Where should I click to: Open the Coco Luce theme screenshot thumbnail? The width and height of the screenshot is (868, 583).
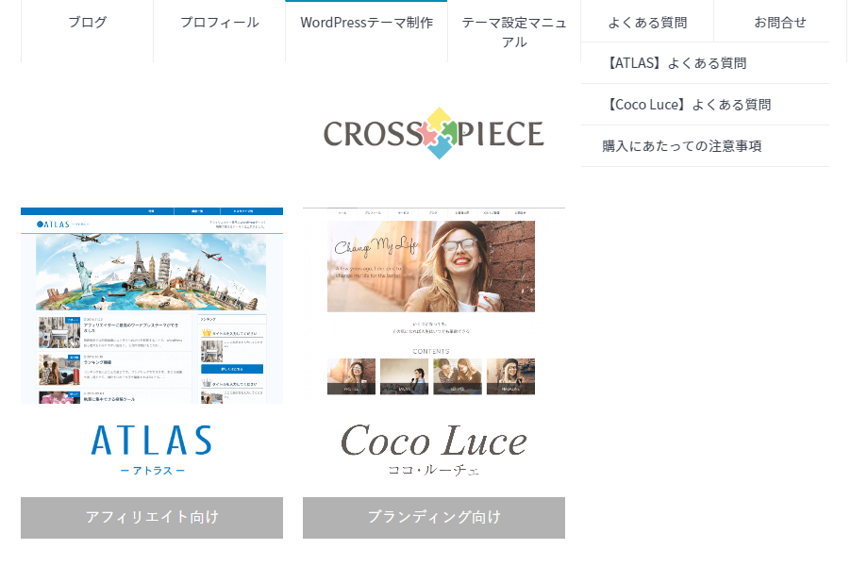[x=433, y=306]
